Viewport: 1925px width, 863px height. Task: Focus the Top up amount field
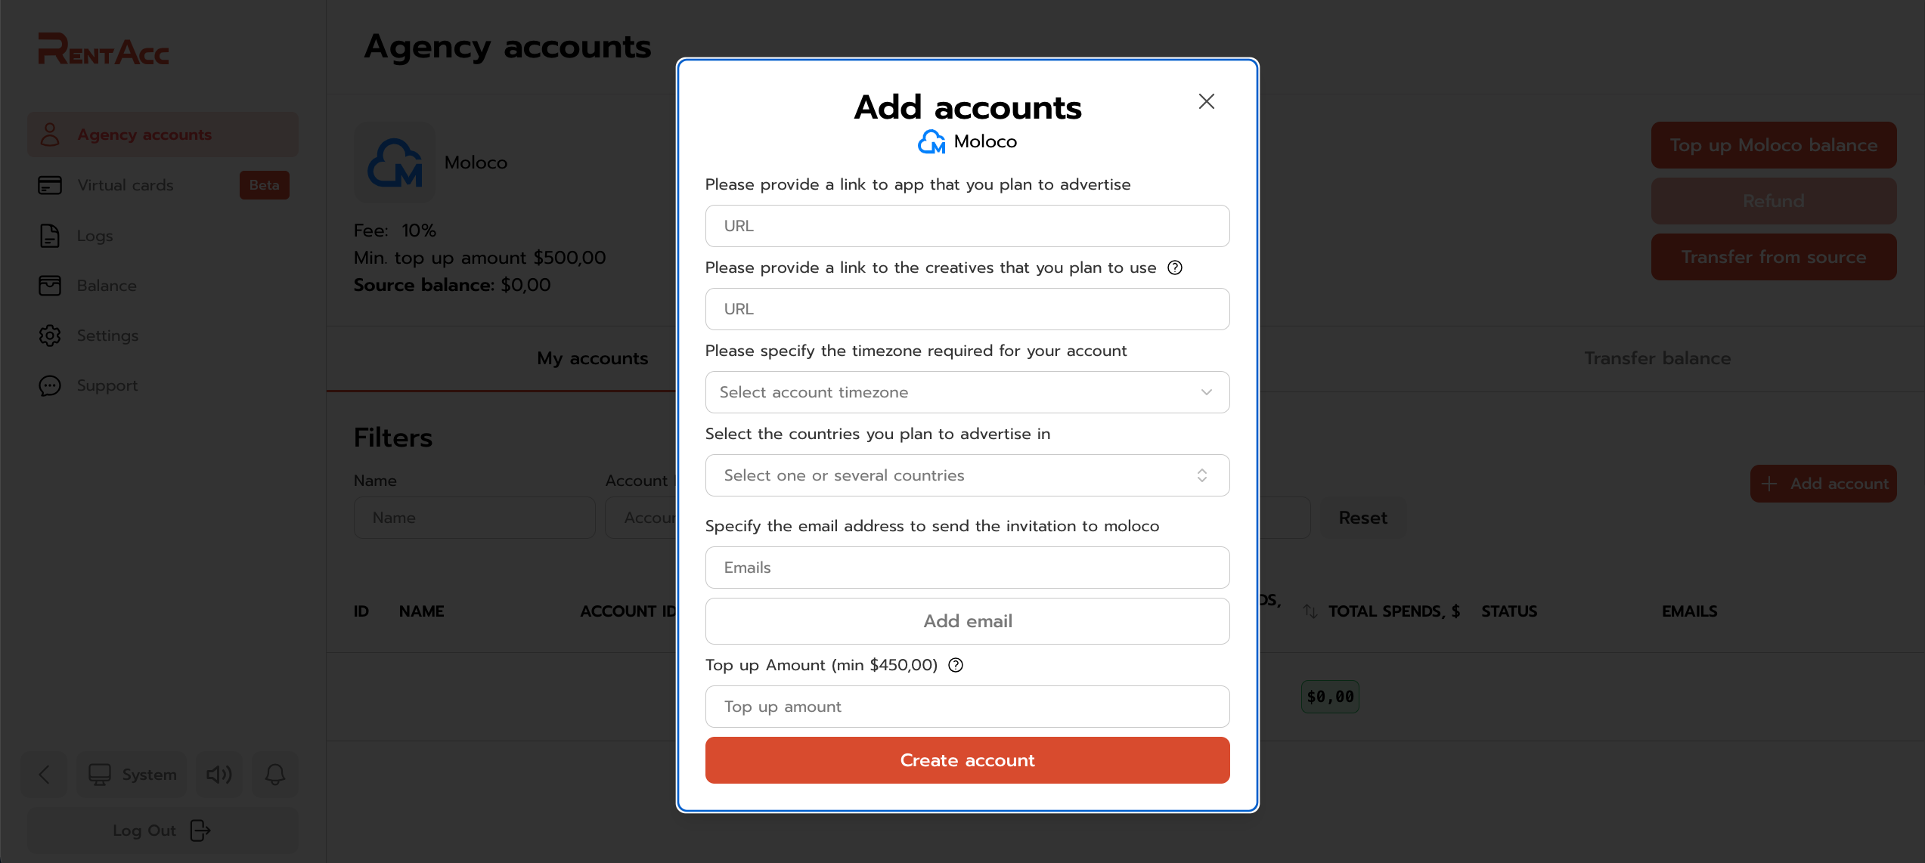pos(968,707)
